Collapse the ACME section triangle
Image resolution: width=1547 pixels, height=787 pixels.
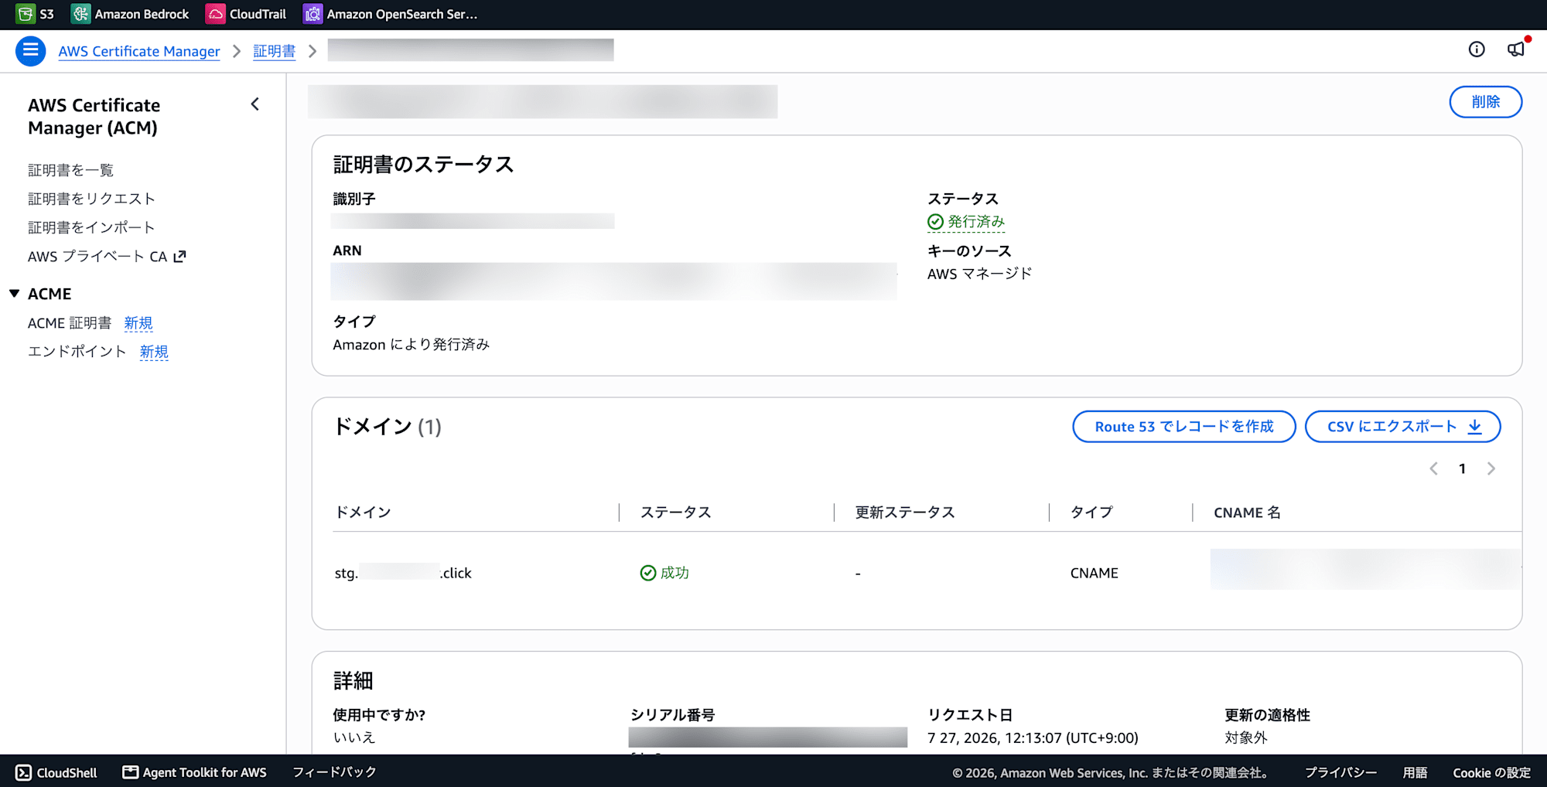[14, 294]
